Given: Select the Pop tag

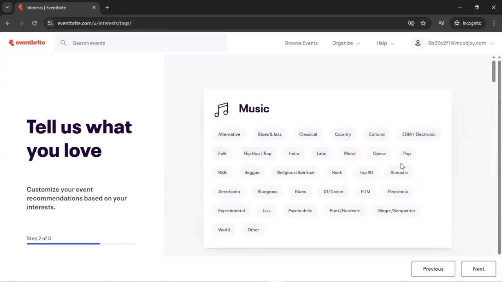Looking at the screenshot, I should tap(407, 154).
